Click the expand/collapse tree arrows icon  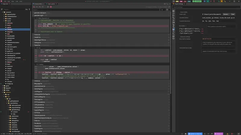click(x=29, y=9)
